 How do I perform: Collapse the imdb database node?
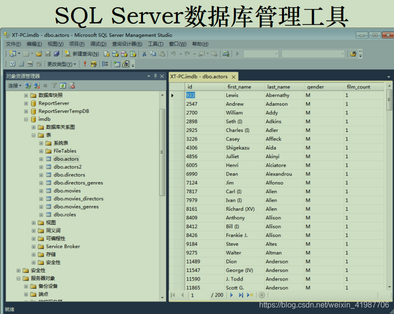(x=26, y=119)
